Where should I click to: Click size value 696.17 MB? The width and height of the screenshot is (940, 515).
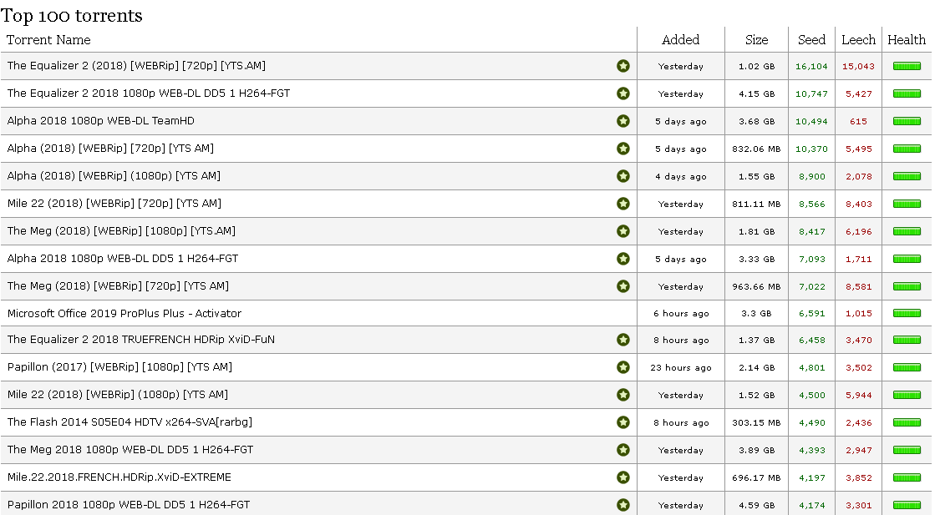(756, 478)
